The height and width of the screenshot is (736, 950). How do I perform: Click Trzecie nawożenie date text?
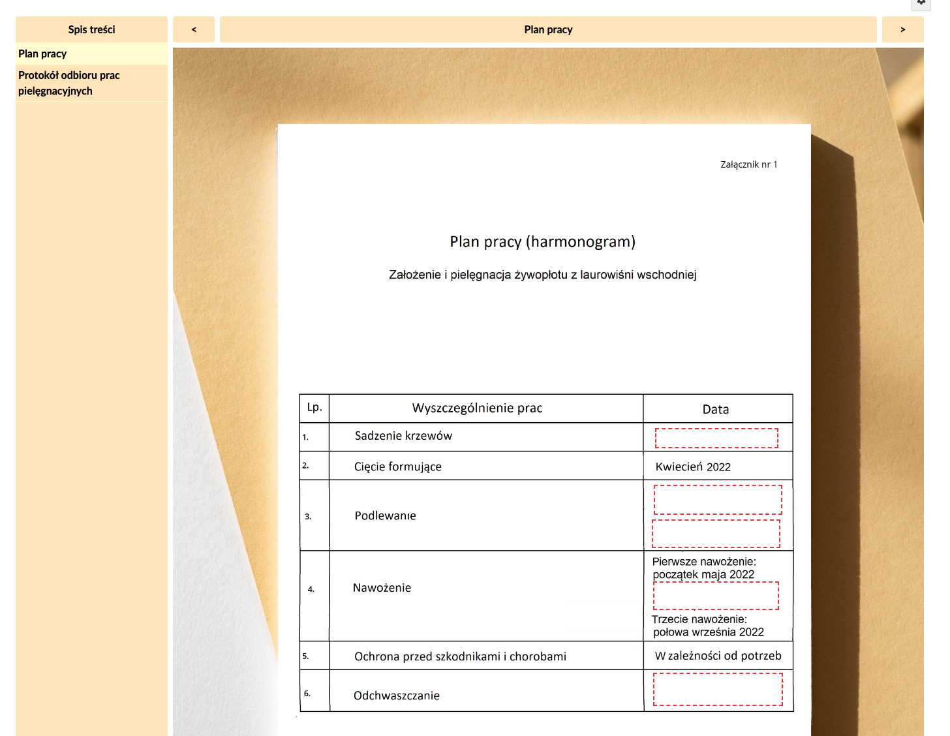pyautogui.click(x=707, y=625)
